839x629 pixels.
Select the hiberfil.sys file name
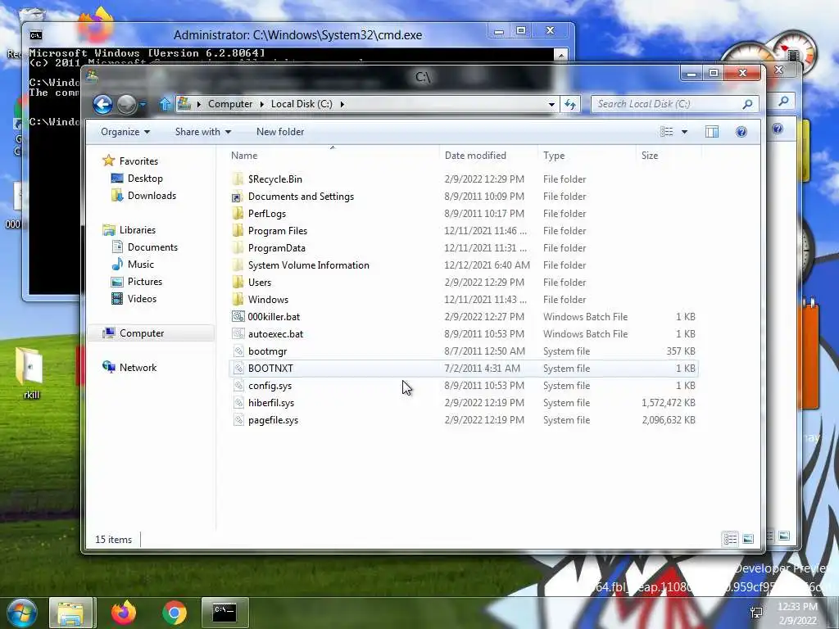[271, 403]
